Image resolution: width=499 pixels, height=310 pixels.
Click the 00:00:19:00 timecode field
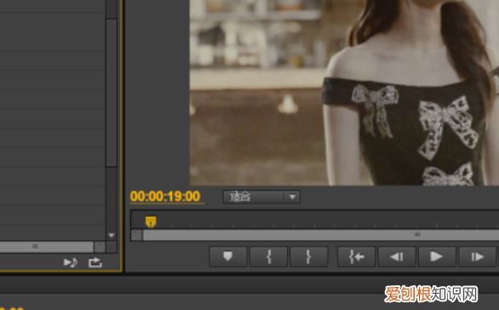click(x=165, y=197)
